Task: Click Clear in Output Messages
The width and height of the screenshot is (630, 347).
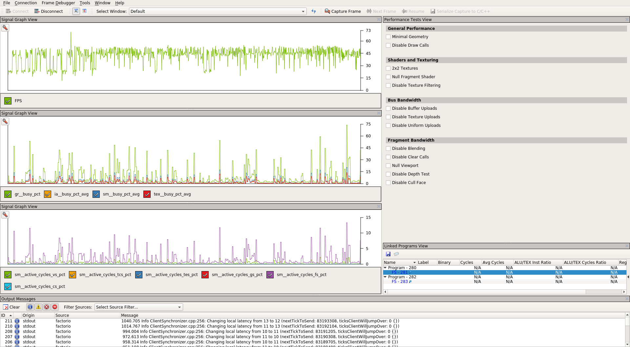Action: 11,307
